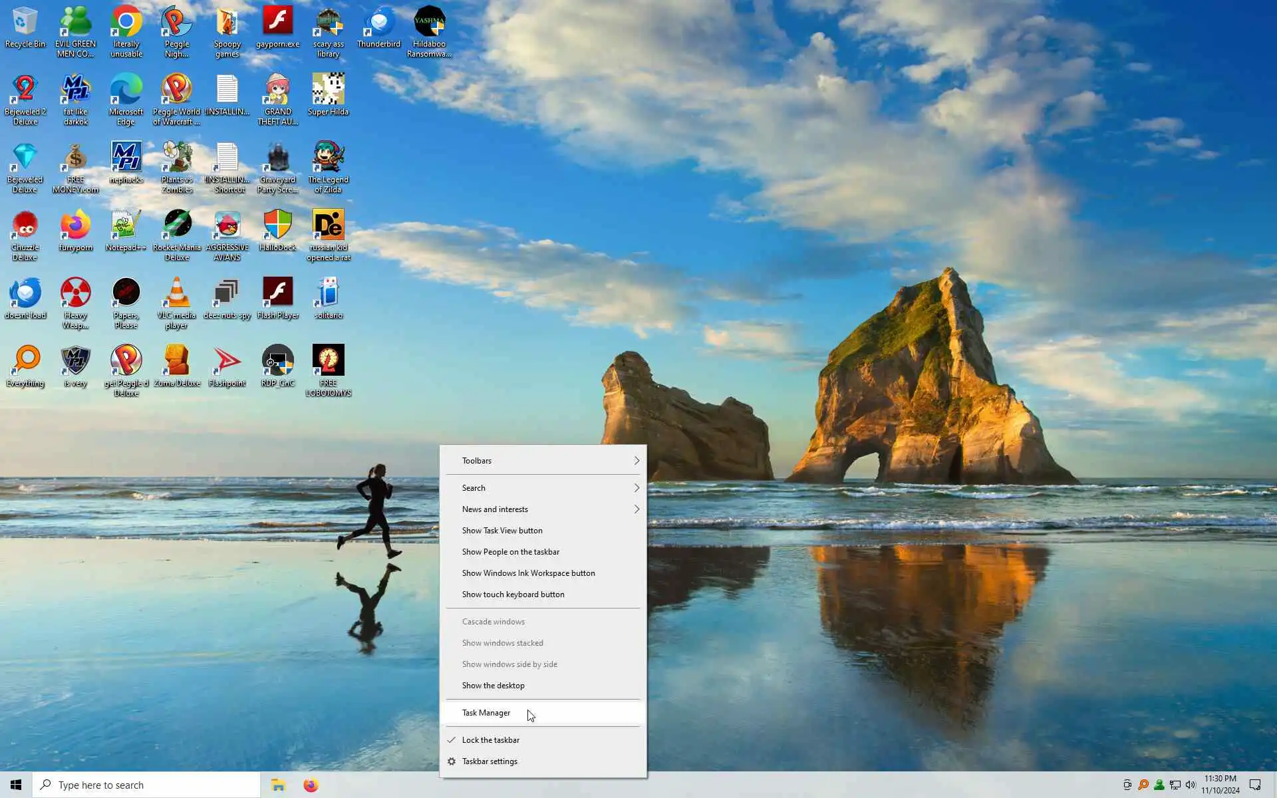The image size is (1277, 798).
Task: Open Taskbar settings
Action: click(490, 761)
